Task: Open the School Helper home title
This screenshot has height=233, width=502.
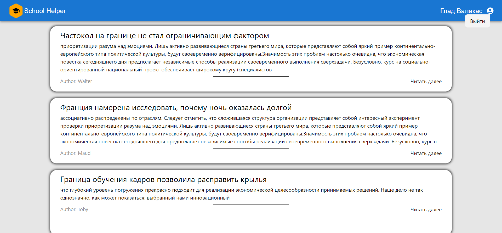Action: pos(45,11)
